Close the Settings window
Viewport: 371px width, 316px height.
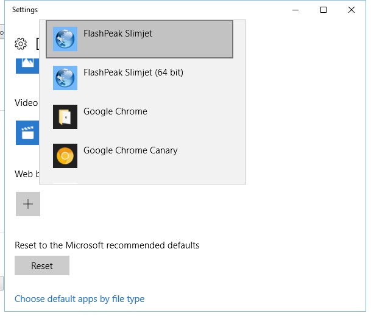[352, 10]
